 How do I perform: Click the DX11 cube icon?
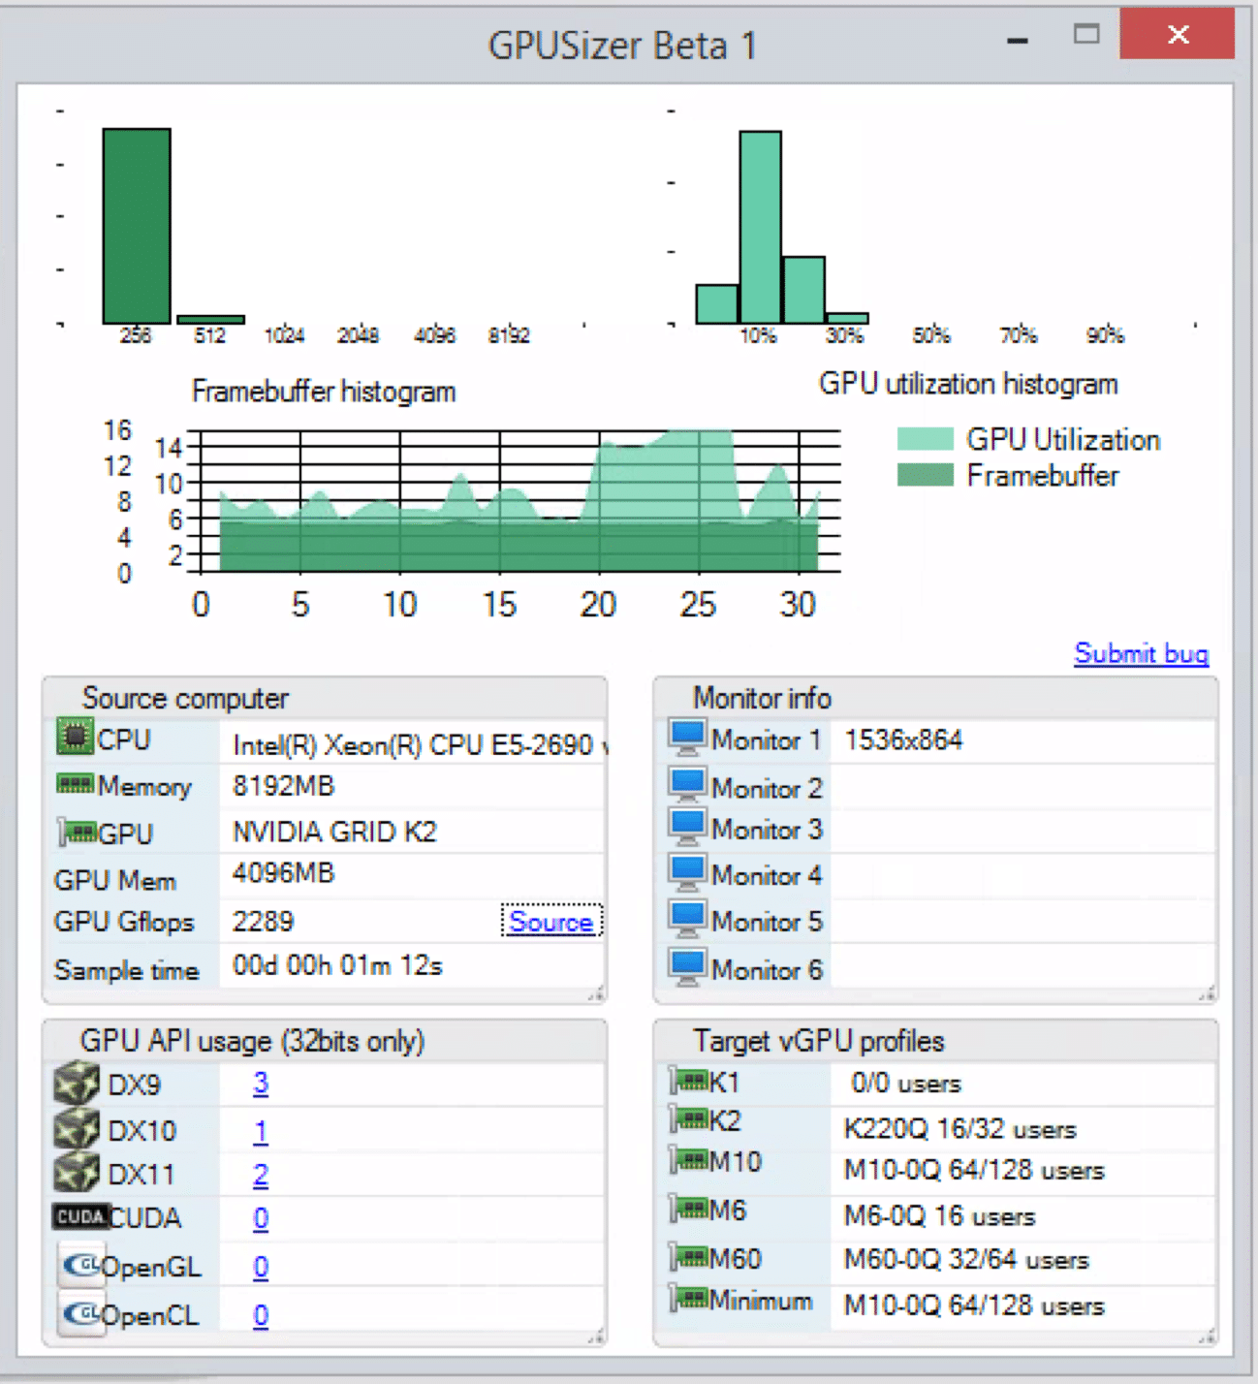tap(77, 1172)
